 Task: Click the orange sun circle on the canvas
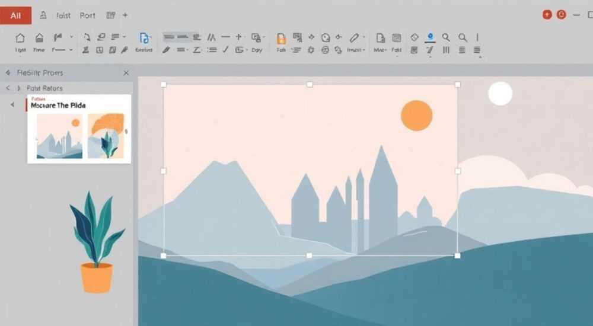[x=417, y=116]
